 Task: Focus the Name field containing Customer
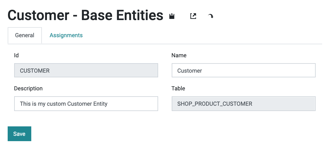click(x=244, y=70)
